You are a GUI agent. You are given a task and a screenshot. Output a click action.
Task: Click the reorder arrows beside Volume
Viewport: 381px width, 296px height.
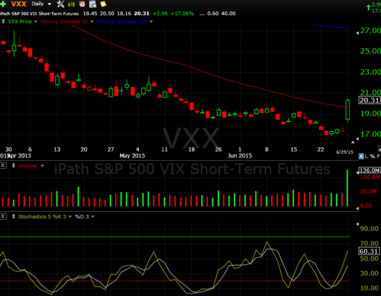(x=14, y=166)
